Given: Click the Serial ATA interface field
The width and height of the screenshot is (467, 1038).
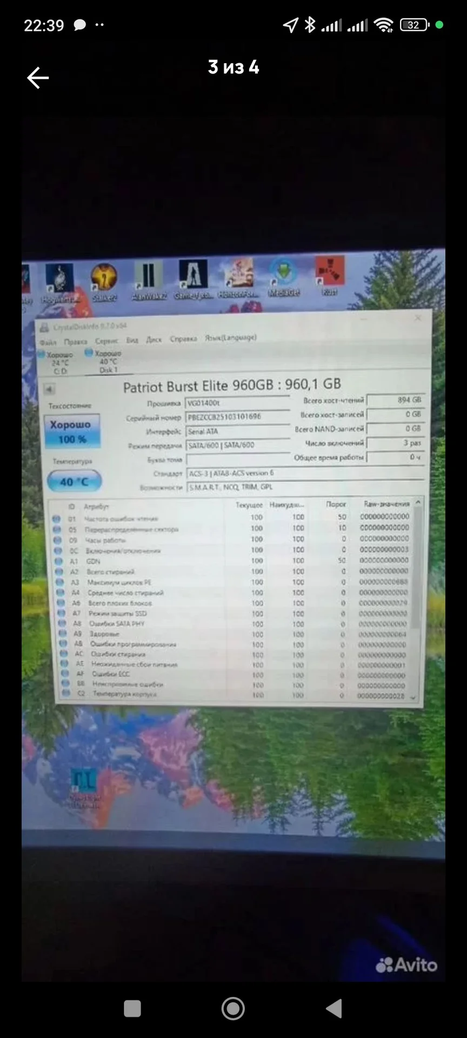Looking at the screenshot, I should [x=238, y=431].
